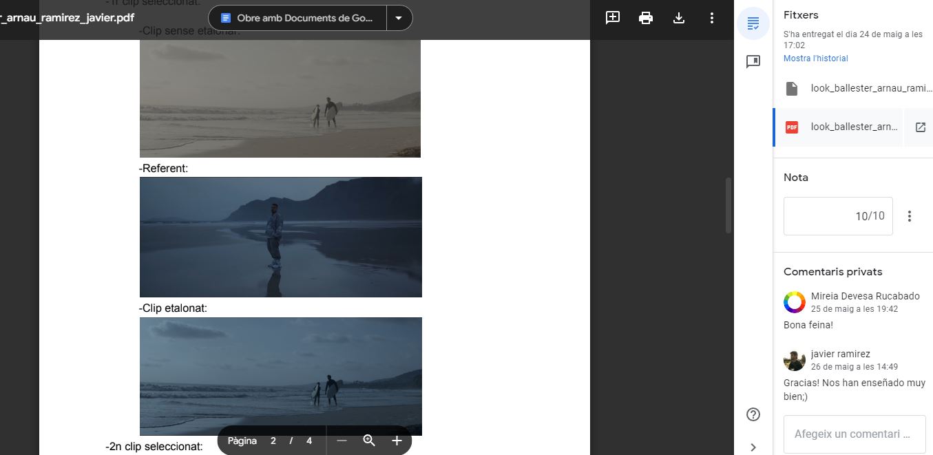Viewport: 933px width, 455px height.
Task: Click the Afegeix un comentari text box
Action: tap(854, 434)
